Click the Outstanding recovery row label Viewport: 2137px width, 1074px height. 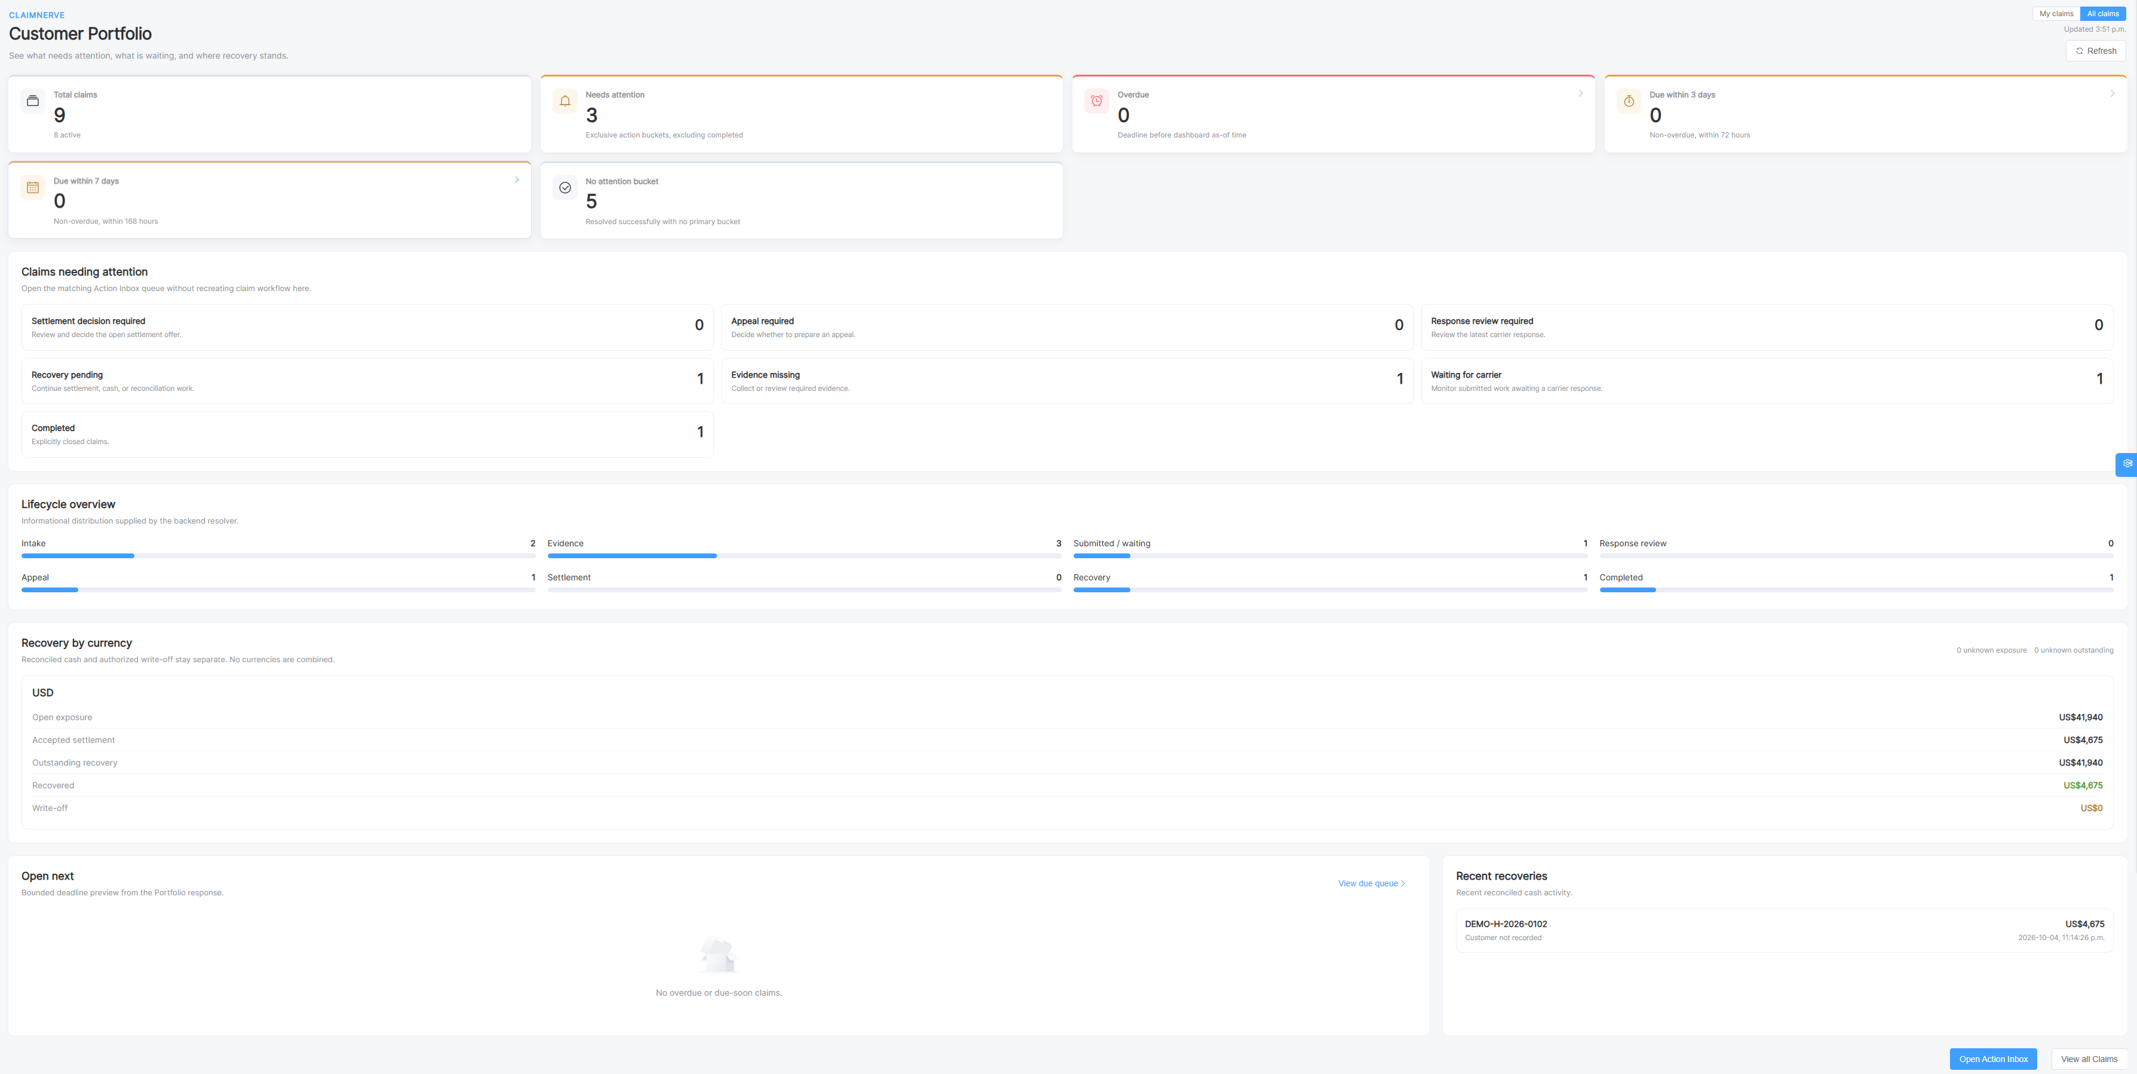(75, 763)
